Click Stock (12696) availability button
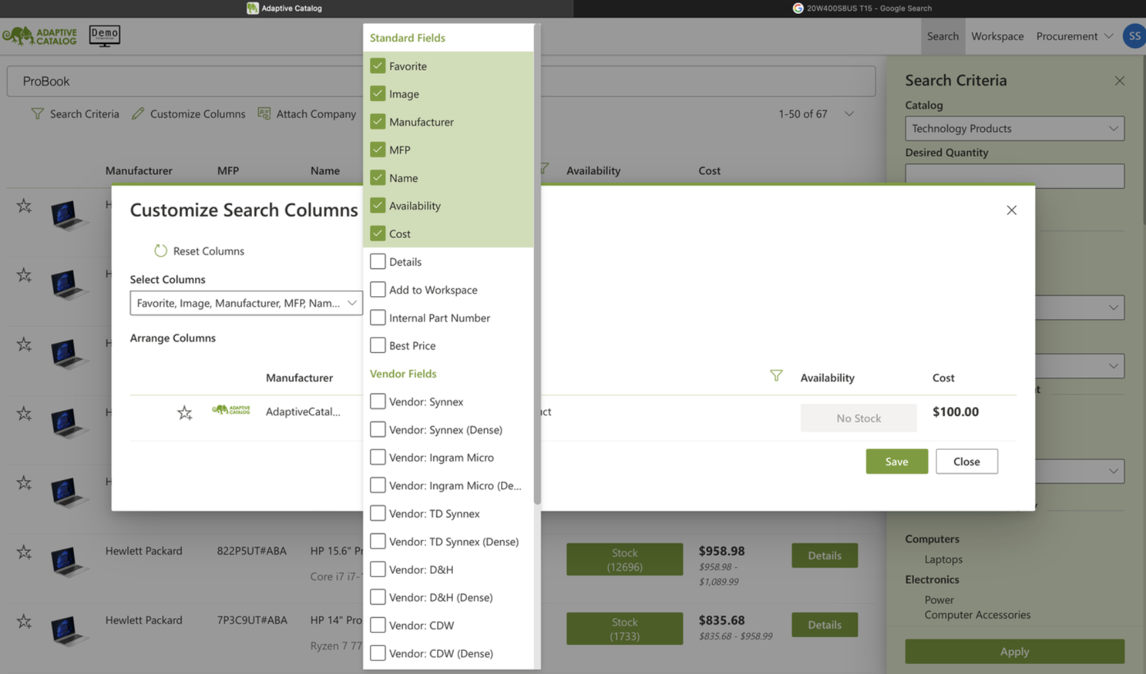The image size is (1146, 674). 624,559
